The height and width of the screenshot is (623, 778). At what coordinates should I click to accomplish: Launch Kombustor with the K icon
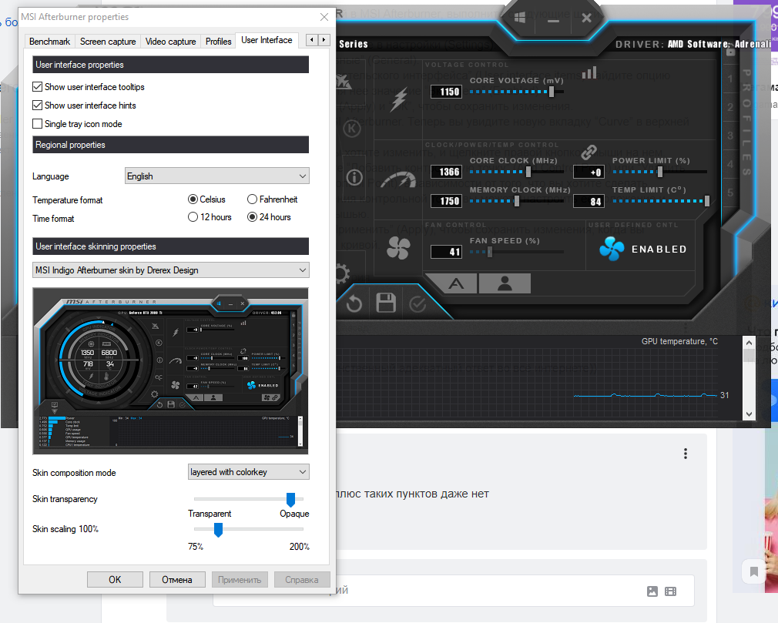coord(353,129)
